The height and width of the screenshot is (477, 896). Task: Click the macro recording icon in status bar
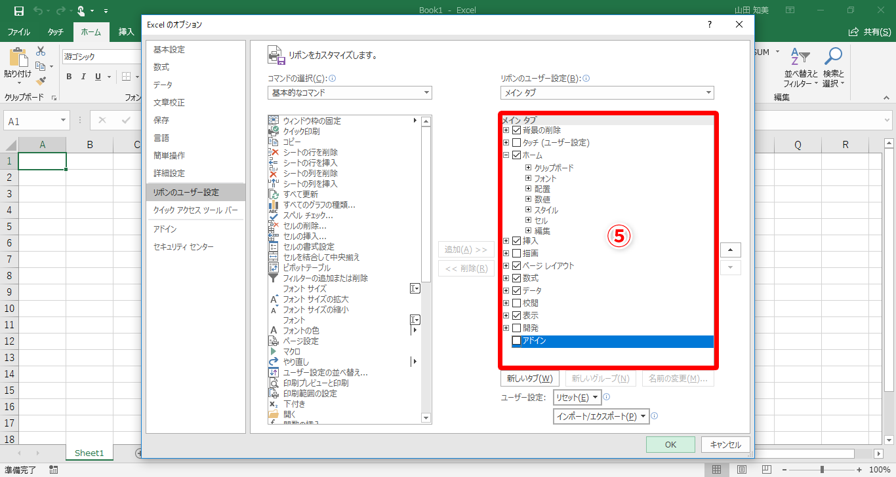54,470
